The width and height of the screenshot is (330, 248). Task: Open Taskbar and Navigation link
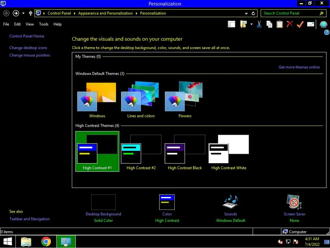tap(29, 219)
